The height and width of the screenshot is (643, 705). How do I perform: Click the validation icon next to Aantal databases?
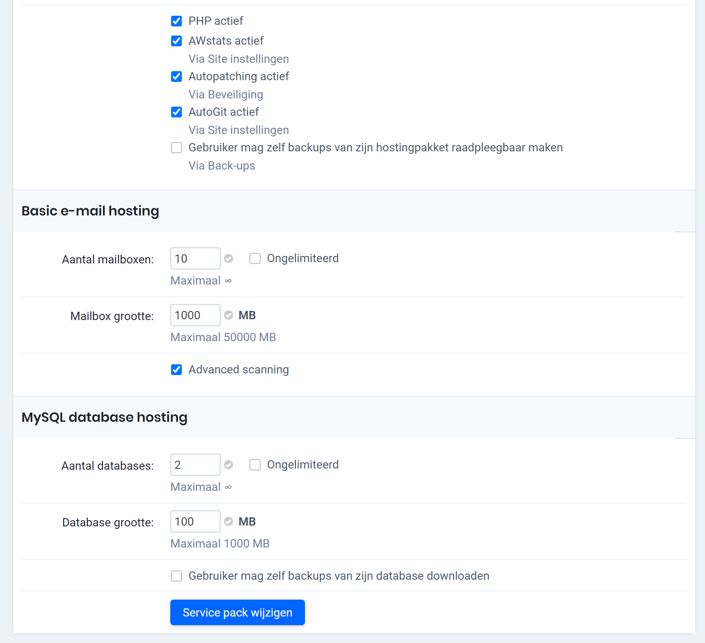pos(229,464)
